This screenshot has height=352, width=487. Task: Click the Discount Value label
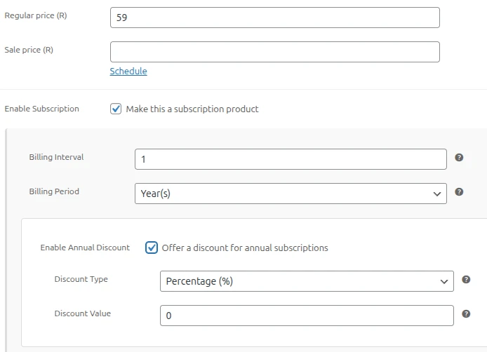point(83,313)
